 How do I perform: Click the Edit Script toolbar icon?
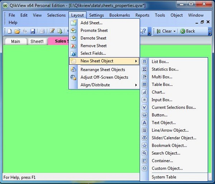(52, 31)
